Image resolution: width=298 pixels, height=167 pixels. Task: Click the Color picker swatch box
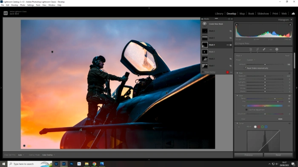(280, 119)
